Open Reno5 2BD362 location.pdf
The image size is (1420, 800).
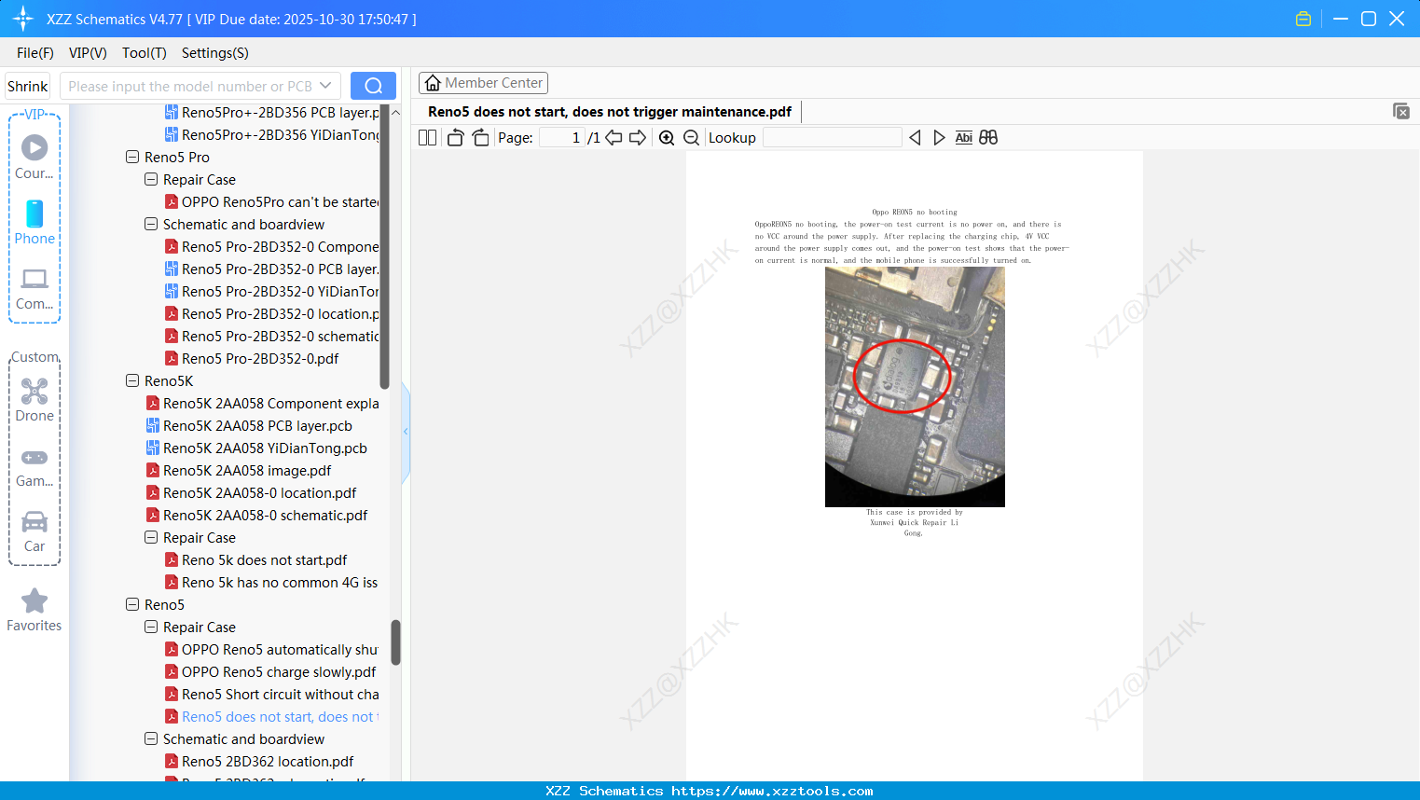[259, 761]
